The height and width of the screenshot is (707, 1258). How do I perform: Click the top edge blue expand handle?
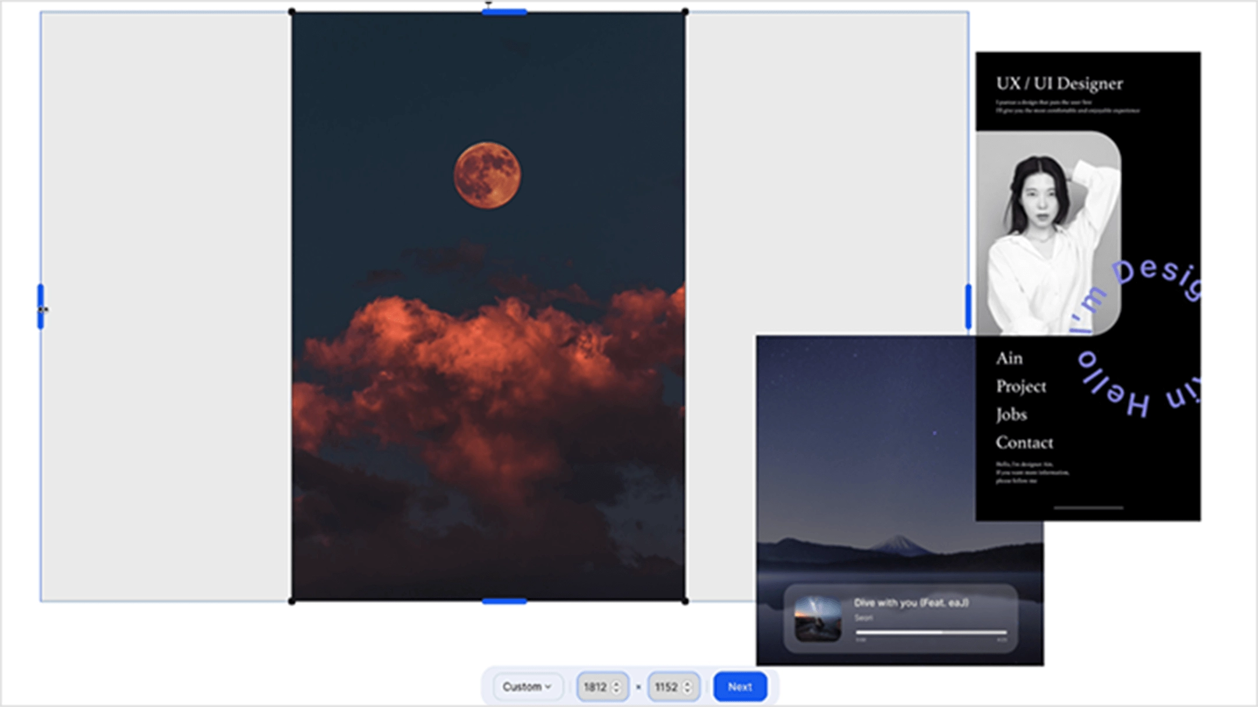pos(504,12)
